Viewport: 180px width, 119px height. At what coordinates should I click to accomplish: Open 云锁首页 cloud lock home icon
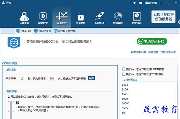click(x=24, y=18)
